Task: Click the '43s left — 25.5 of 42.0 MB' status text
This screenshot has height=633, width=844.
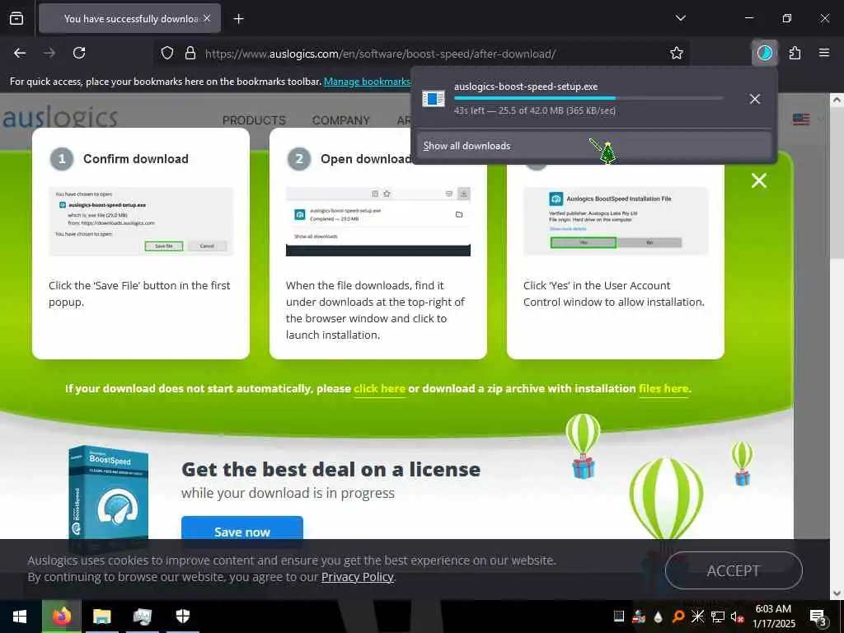Action: (x=534, y=111)
